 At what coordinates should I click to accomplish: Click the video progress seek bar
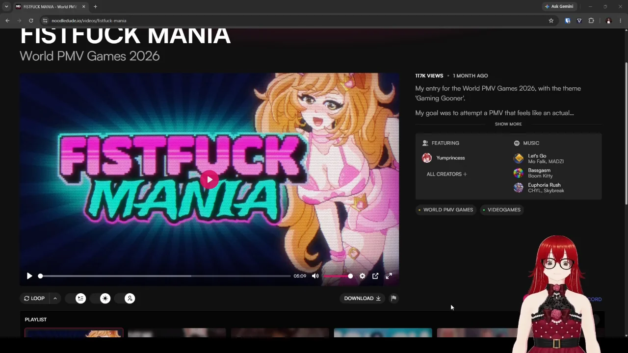pos(165,276)
